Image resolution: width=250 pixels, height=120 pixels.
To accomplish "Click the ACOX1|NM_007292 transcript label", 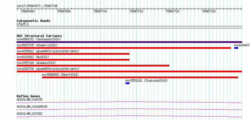I will pyautogui.click(x=29, y=114).
